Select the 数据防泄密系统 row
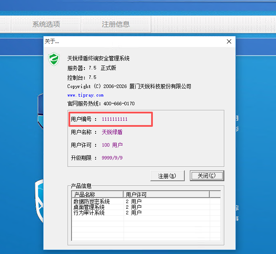The image size is (276, 254). [146, 201]
